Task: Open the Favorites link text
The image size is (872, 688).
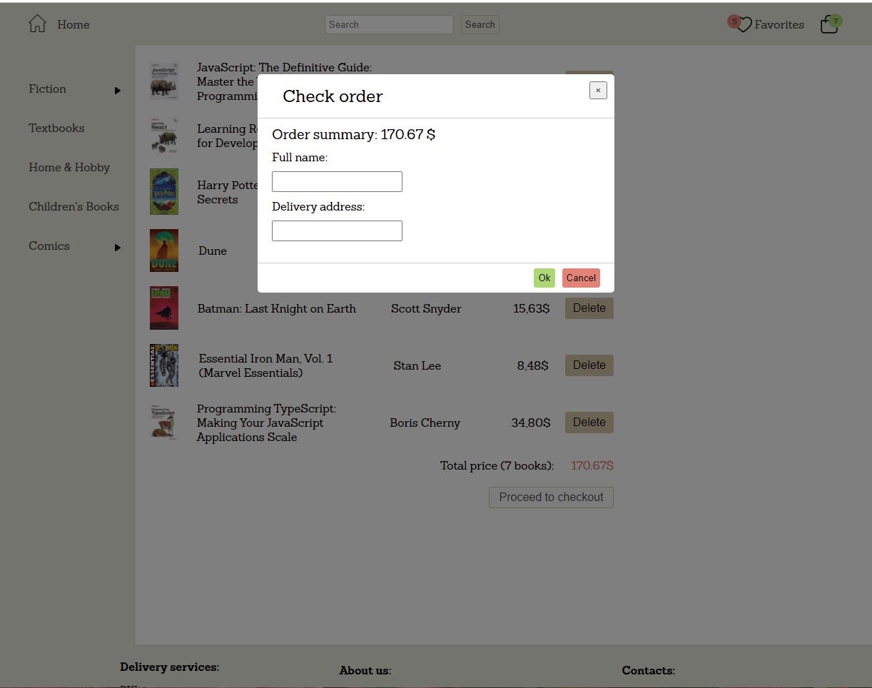Action: (x=779, y=24)
